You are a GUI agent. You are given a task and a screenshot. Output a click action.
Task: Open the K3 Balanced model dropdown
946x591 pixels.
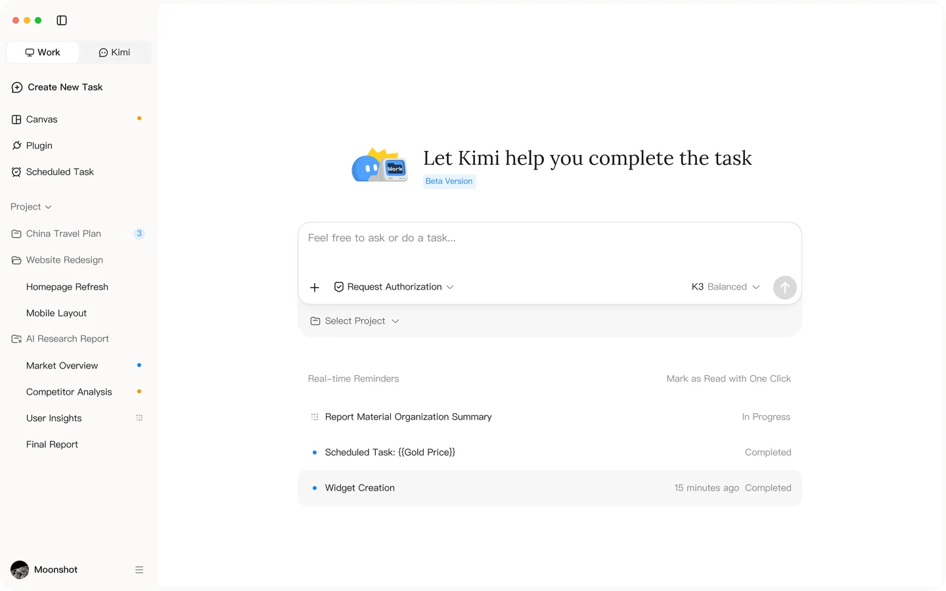coord(725,287)
